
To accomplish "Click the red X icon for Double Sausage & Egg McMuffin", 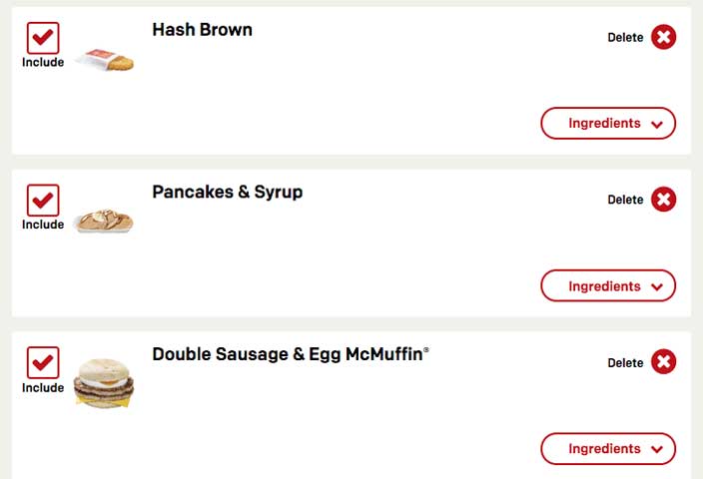I will [x=663, y=362].
